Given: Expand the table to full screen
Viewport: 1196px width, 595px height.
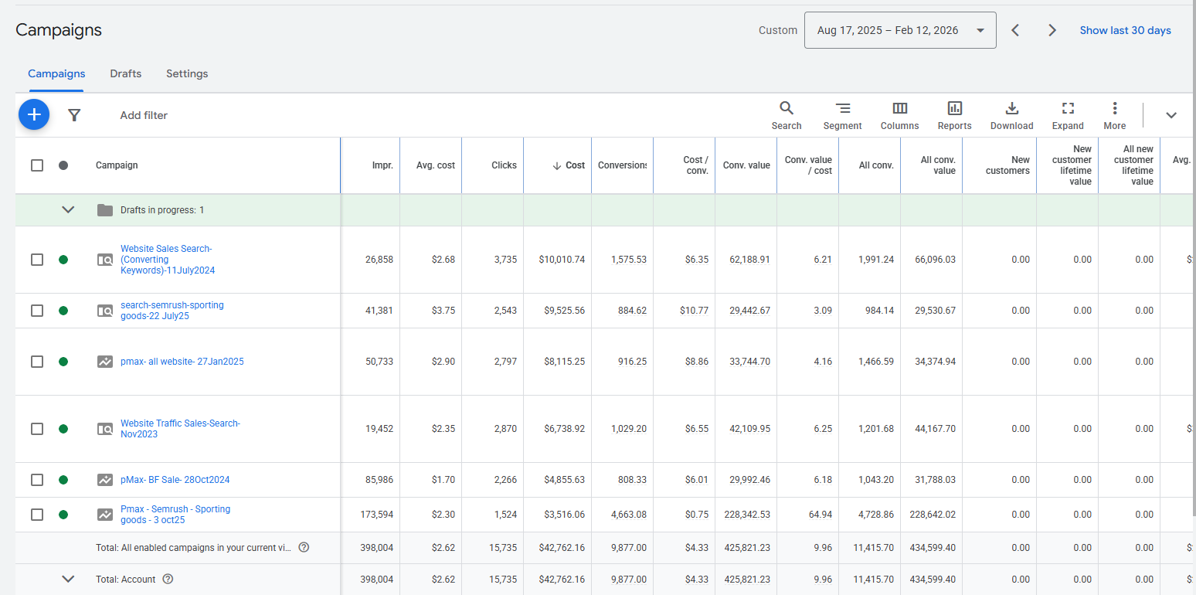Looking at the screenshot, I should tap(1067, 115).
